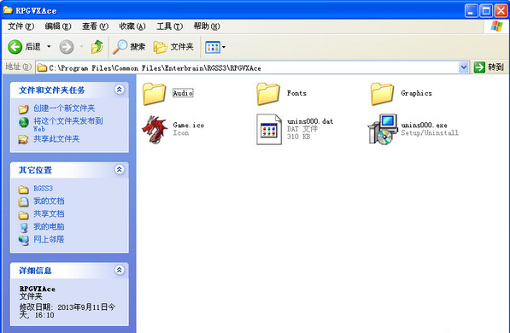Select the Fonts folder icon
The width and height of the screenshot is (510, 333).
click(x=267, y=94)
